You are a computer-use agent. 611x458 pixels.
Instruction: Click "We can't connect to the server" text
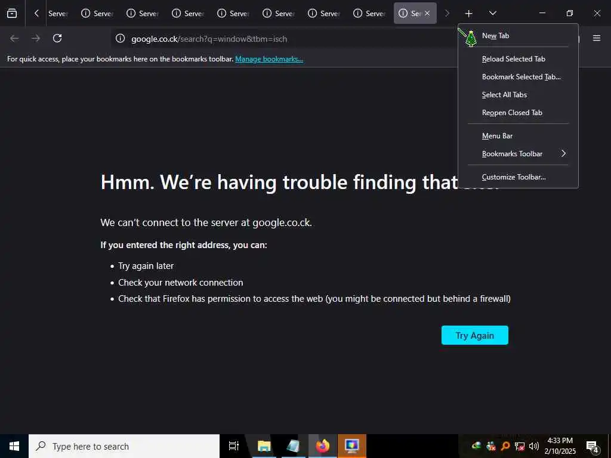coord(206,223)
